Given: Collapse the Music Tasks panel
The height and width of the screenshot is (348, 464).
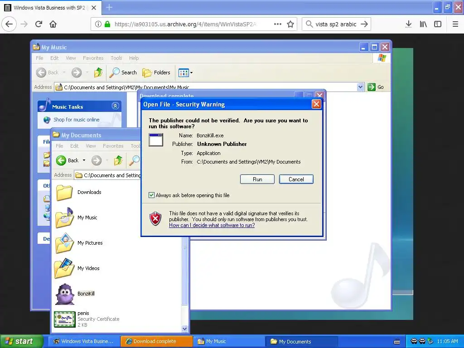Looking at the screenshot, I should (x=116, y=106).
